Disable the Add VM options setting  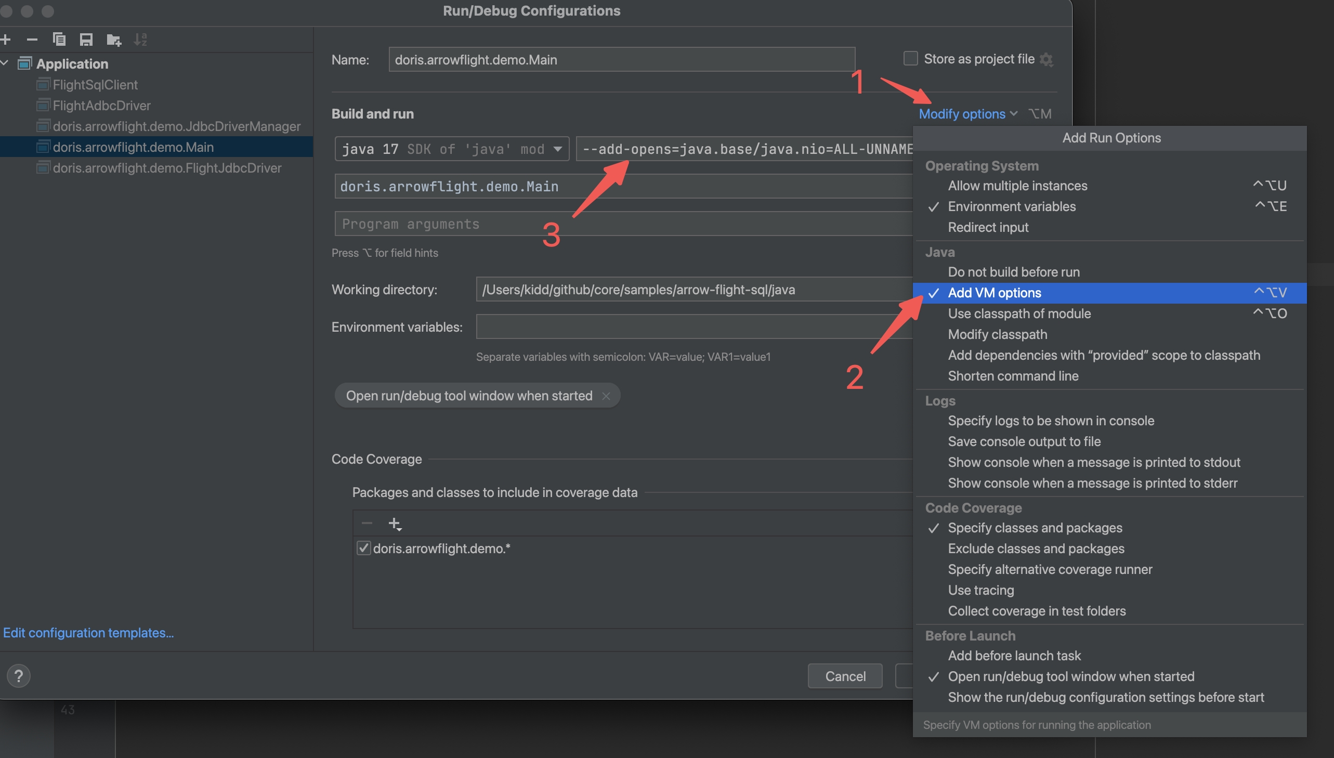click(995, 293)
